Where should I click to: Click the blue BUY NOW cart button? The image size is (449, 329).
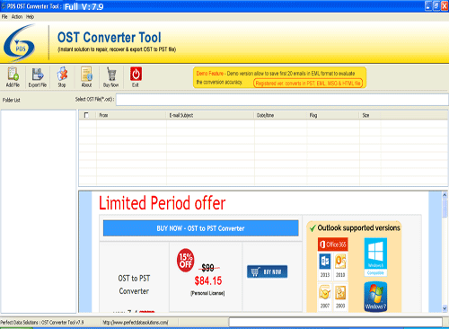pos(268,271)
